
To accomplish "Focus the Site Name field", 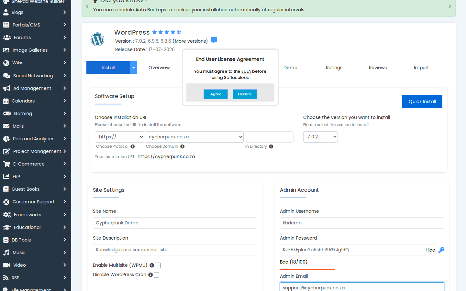I will click(175, 223).
